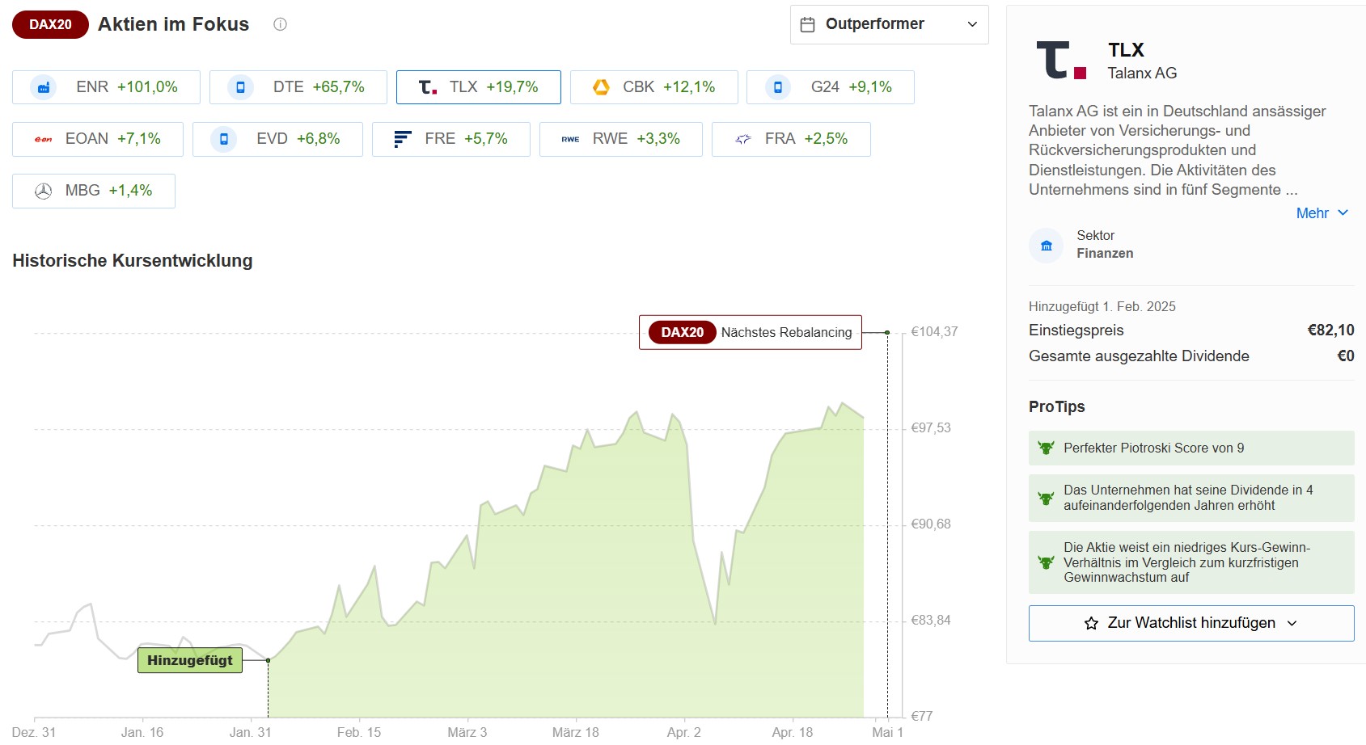This screenshot has width=1366, height=745.
Task: Select the DTE +65,7% stock chip
Action: [x=298, y=87]
